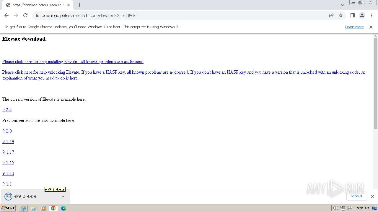Download current version 9.2.4

tap(7, 110)
